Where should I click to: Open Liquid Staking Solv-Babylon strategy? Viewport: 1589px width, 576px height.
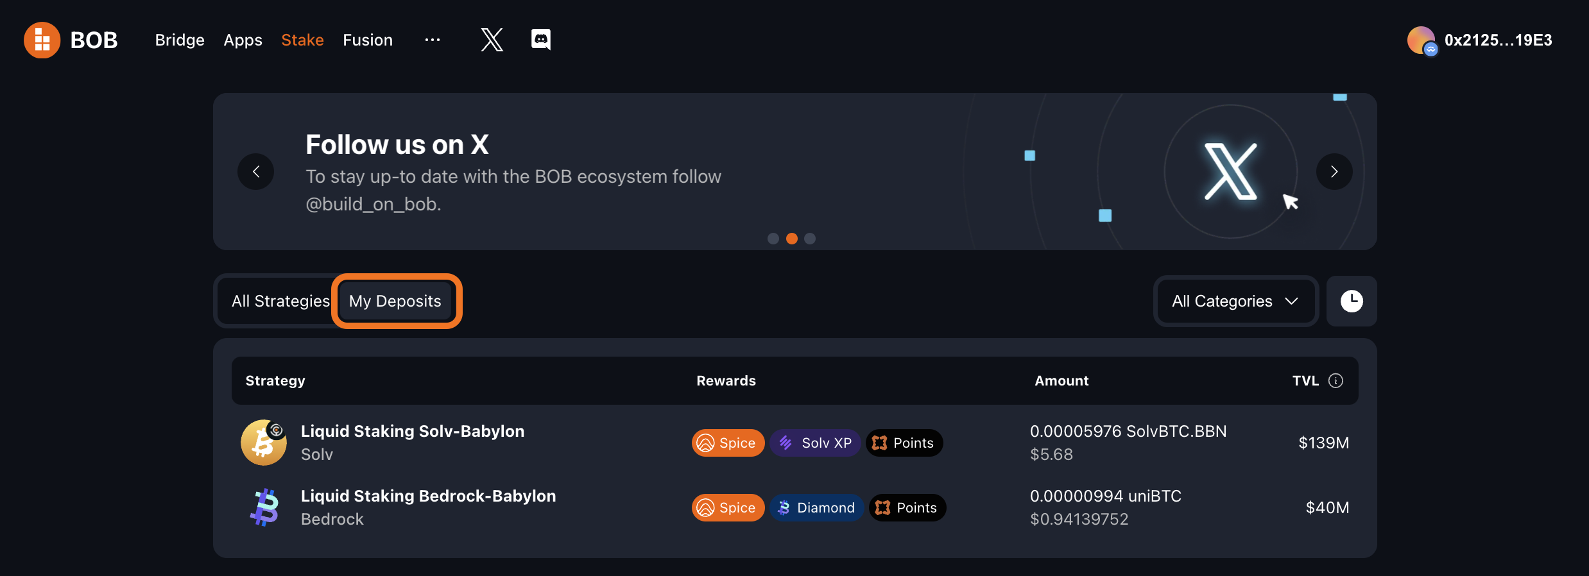tap(413, 431)
